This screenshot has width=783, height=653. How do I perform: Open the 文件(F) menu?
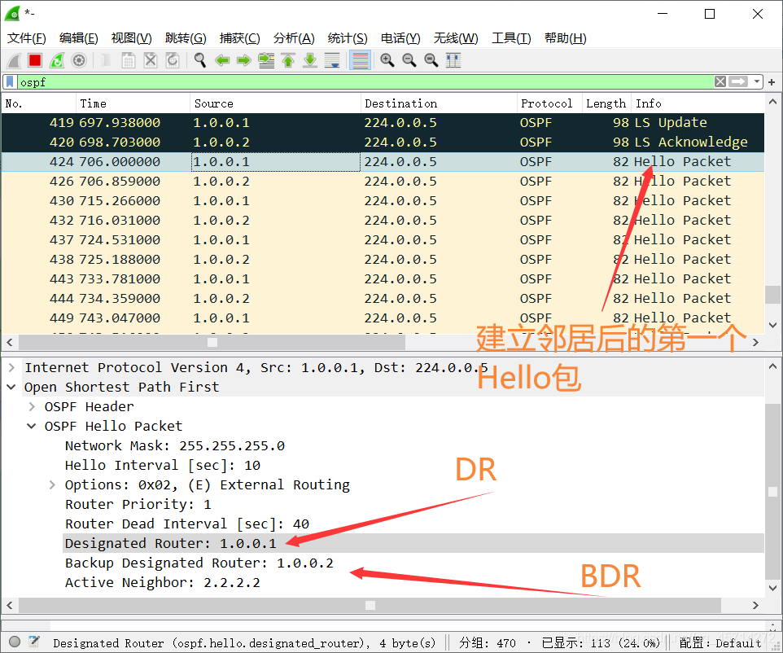click(27, 38)
